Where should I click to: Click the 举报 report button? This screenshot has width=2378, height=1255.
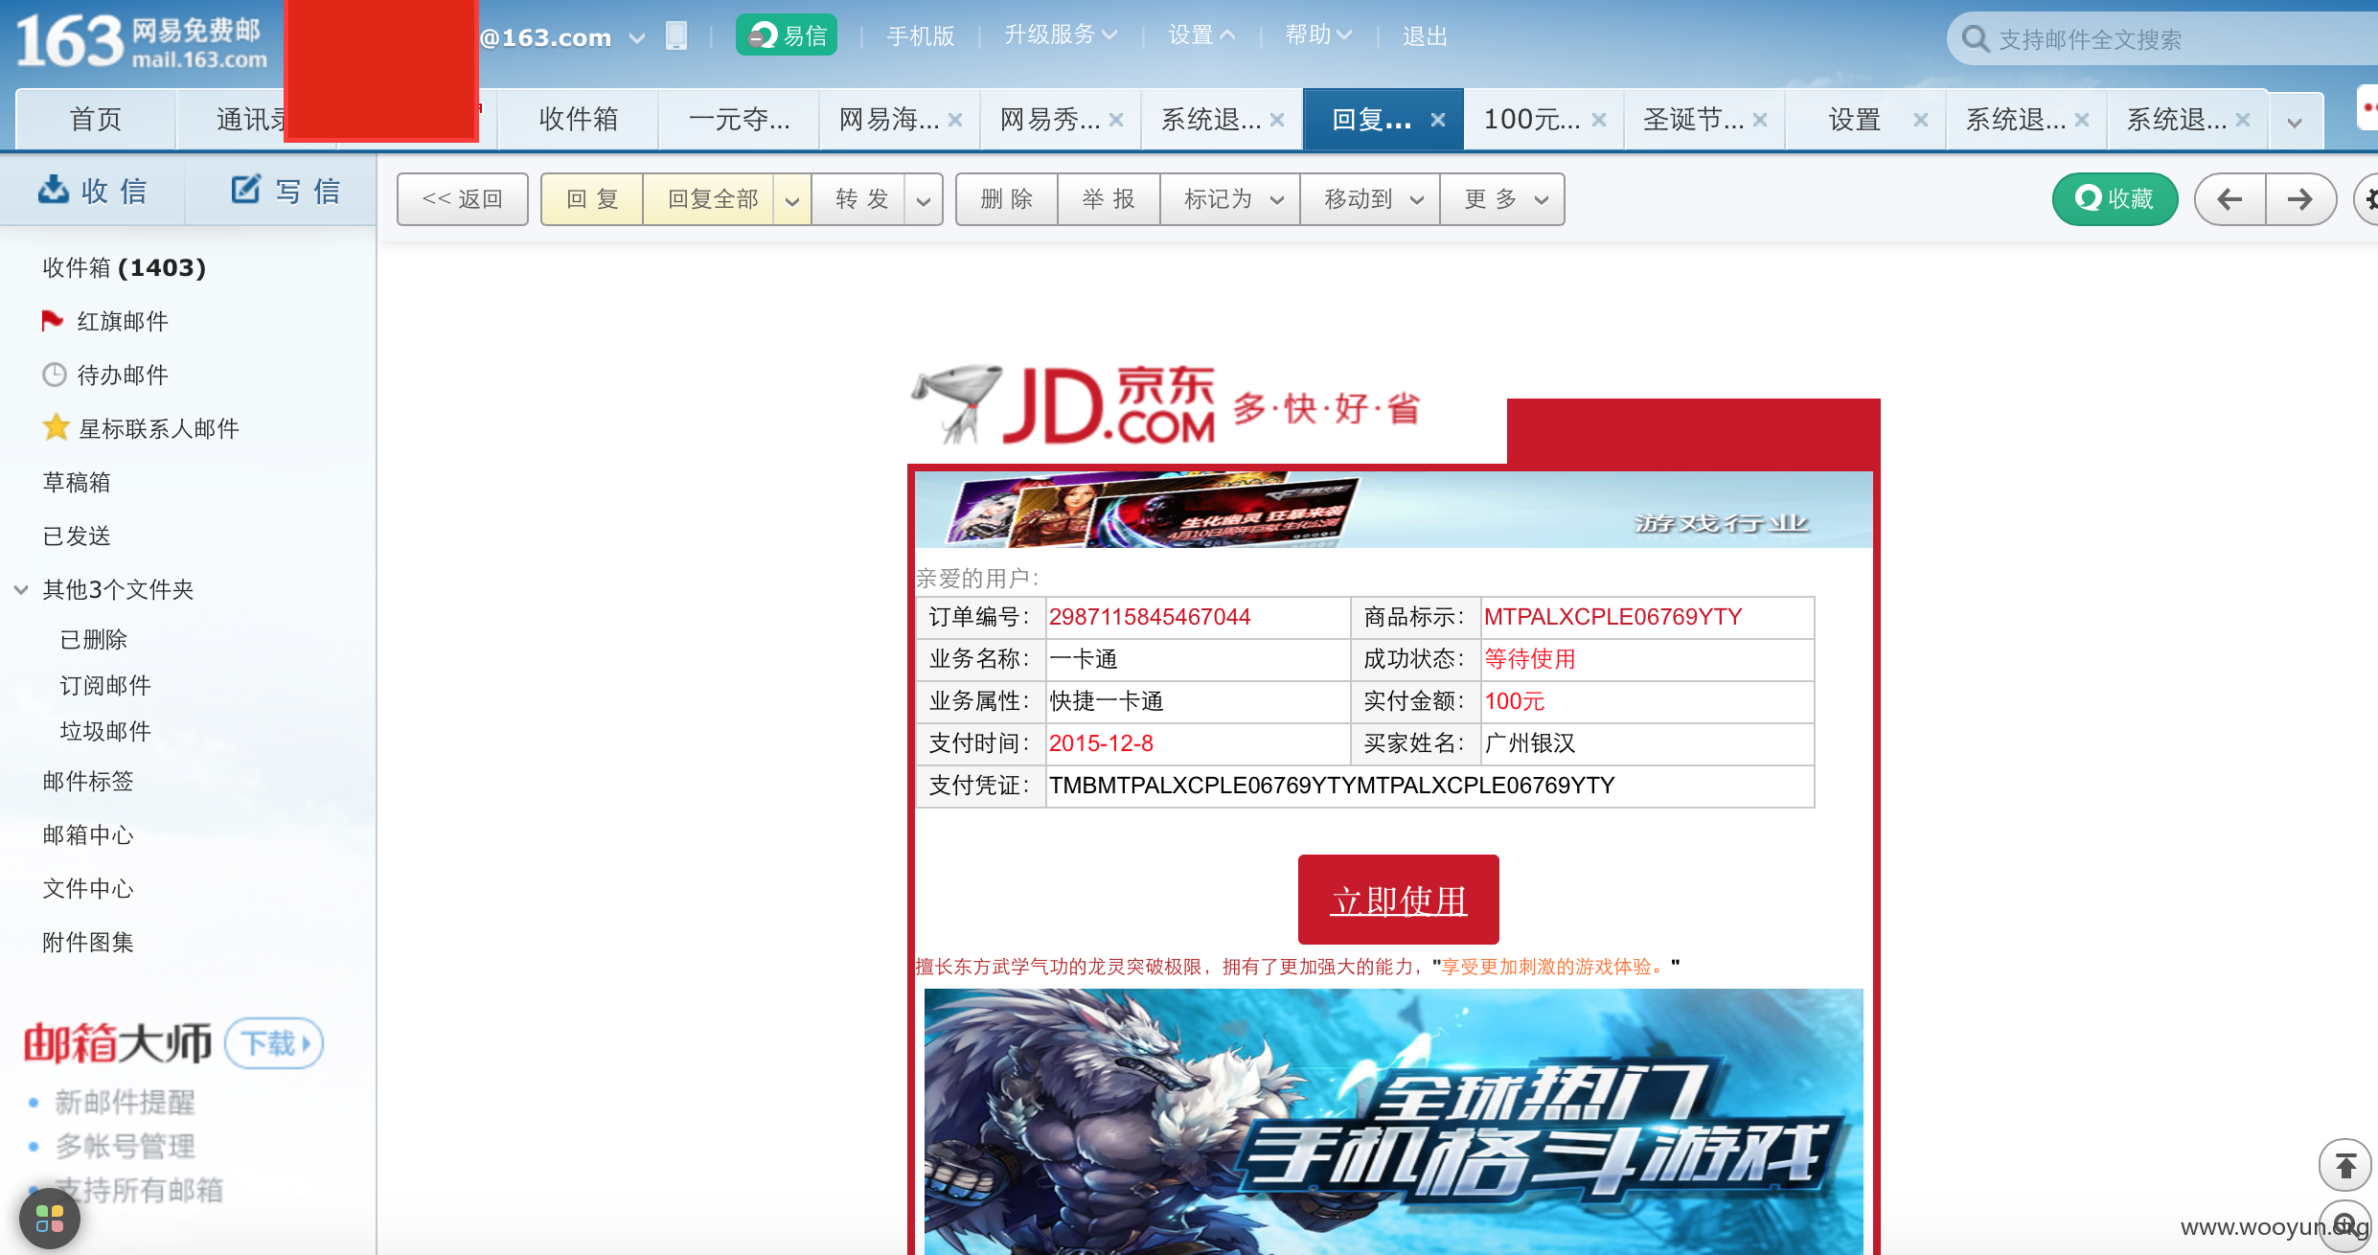click(1109, 199)
